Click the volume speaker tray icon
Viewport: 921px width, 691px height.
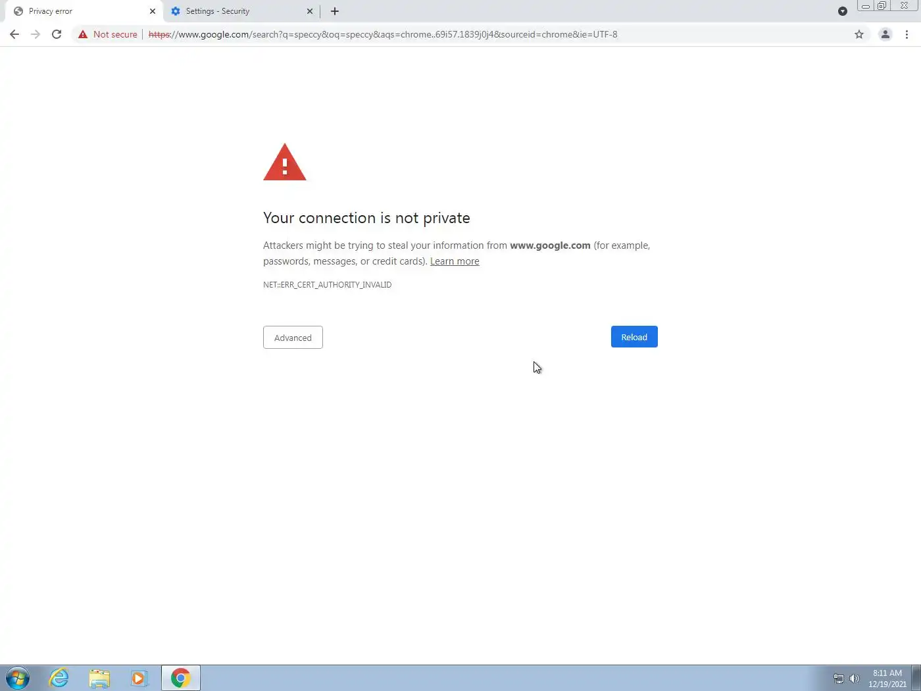(x=855, y=678)
